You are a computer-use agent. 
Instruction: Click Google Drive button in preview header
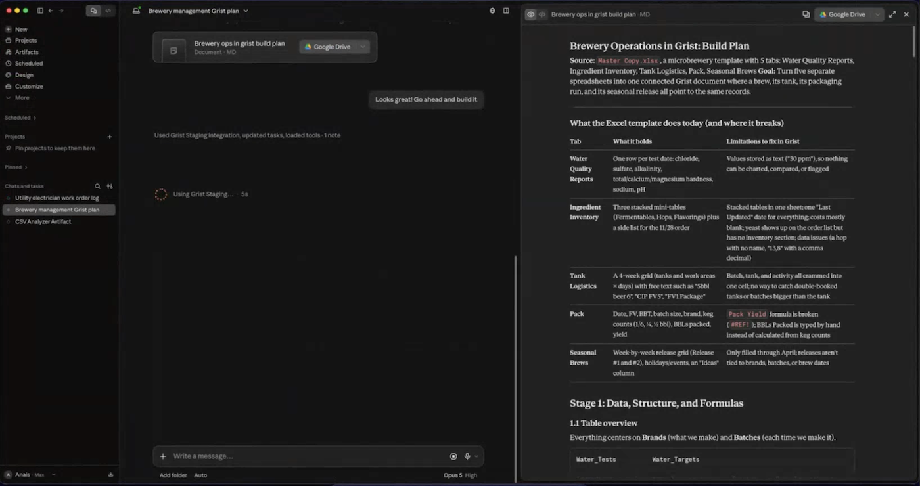point(842,14)
